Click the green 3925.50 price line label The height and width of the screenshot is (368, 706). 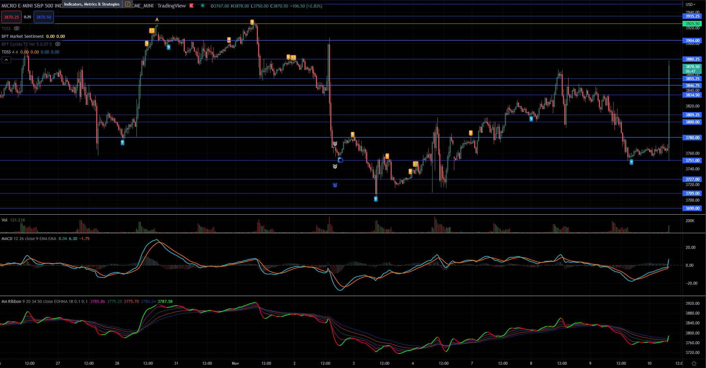tap(692, 24)
